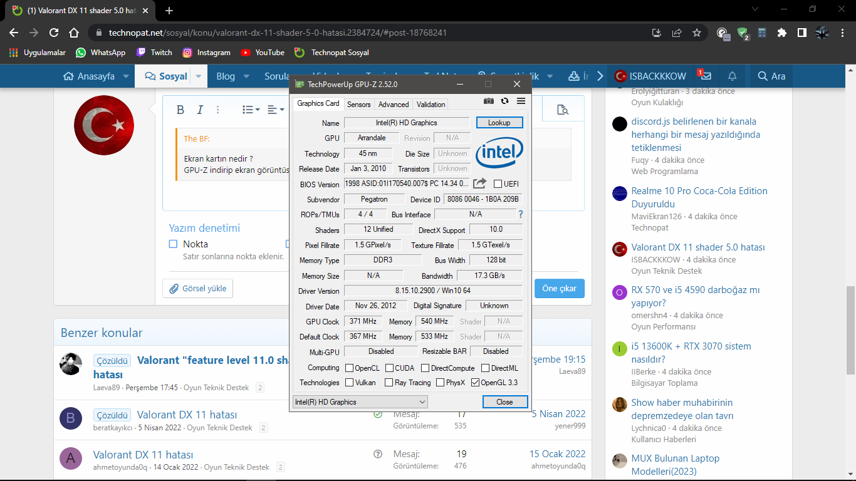Open the browser home page icon
856x481 pixels.
tap(74, 33)
